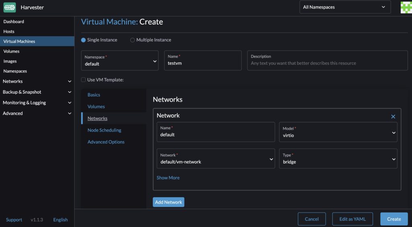This screenshot has height=227, width=412.
Task: Select the Single Instance radio button
Action: click(x=84, y=40)
